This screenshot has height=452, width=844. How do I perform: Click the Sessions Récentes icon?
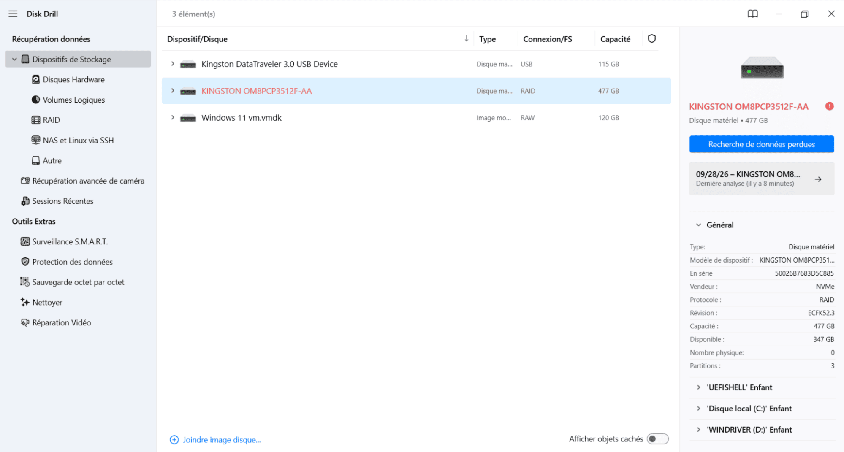(x=25, y=201)
